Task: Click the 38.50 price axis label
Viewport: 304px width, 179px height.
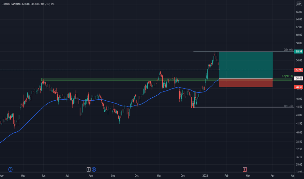Action: point(299,142)
